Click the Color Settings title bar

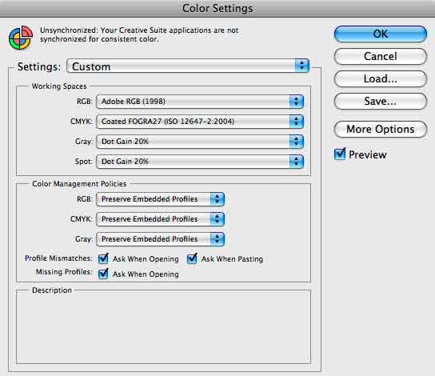217,8
